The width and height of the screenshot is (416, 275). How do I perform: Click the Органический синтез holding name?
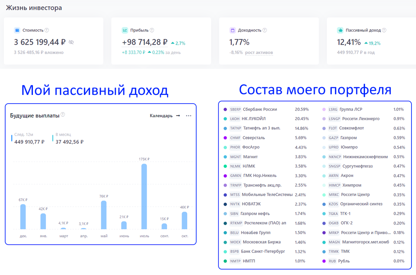[x=361, y=204]
